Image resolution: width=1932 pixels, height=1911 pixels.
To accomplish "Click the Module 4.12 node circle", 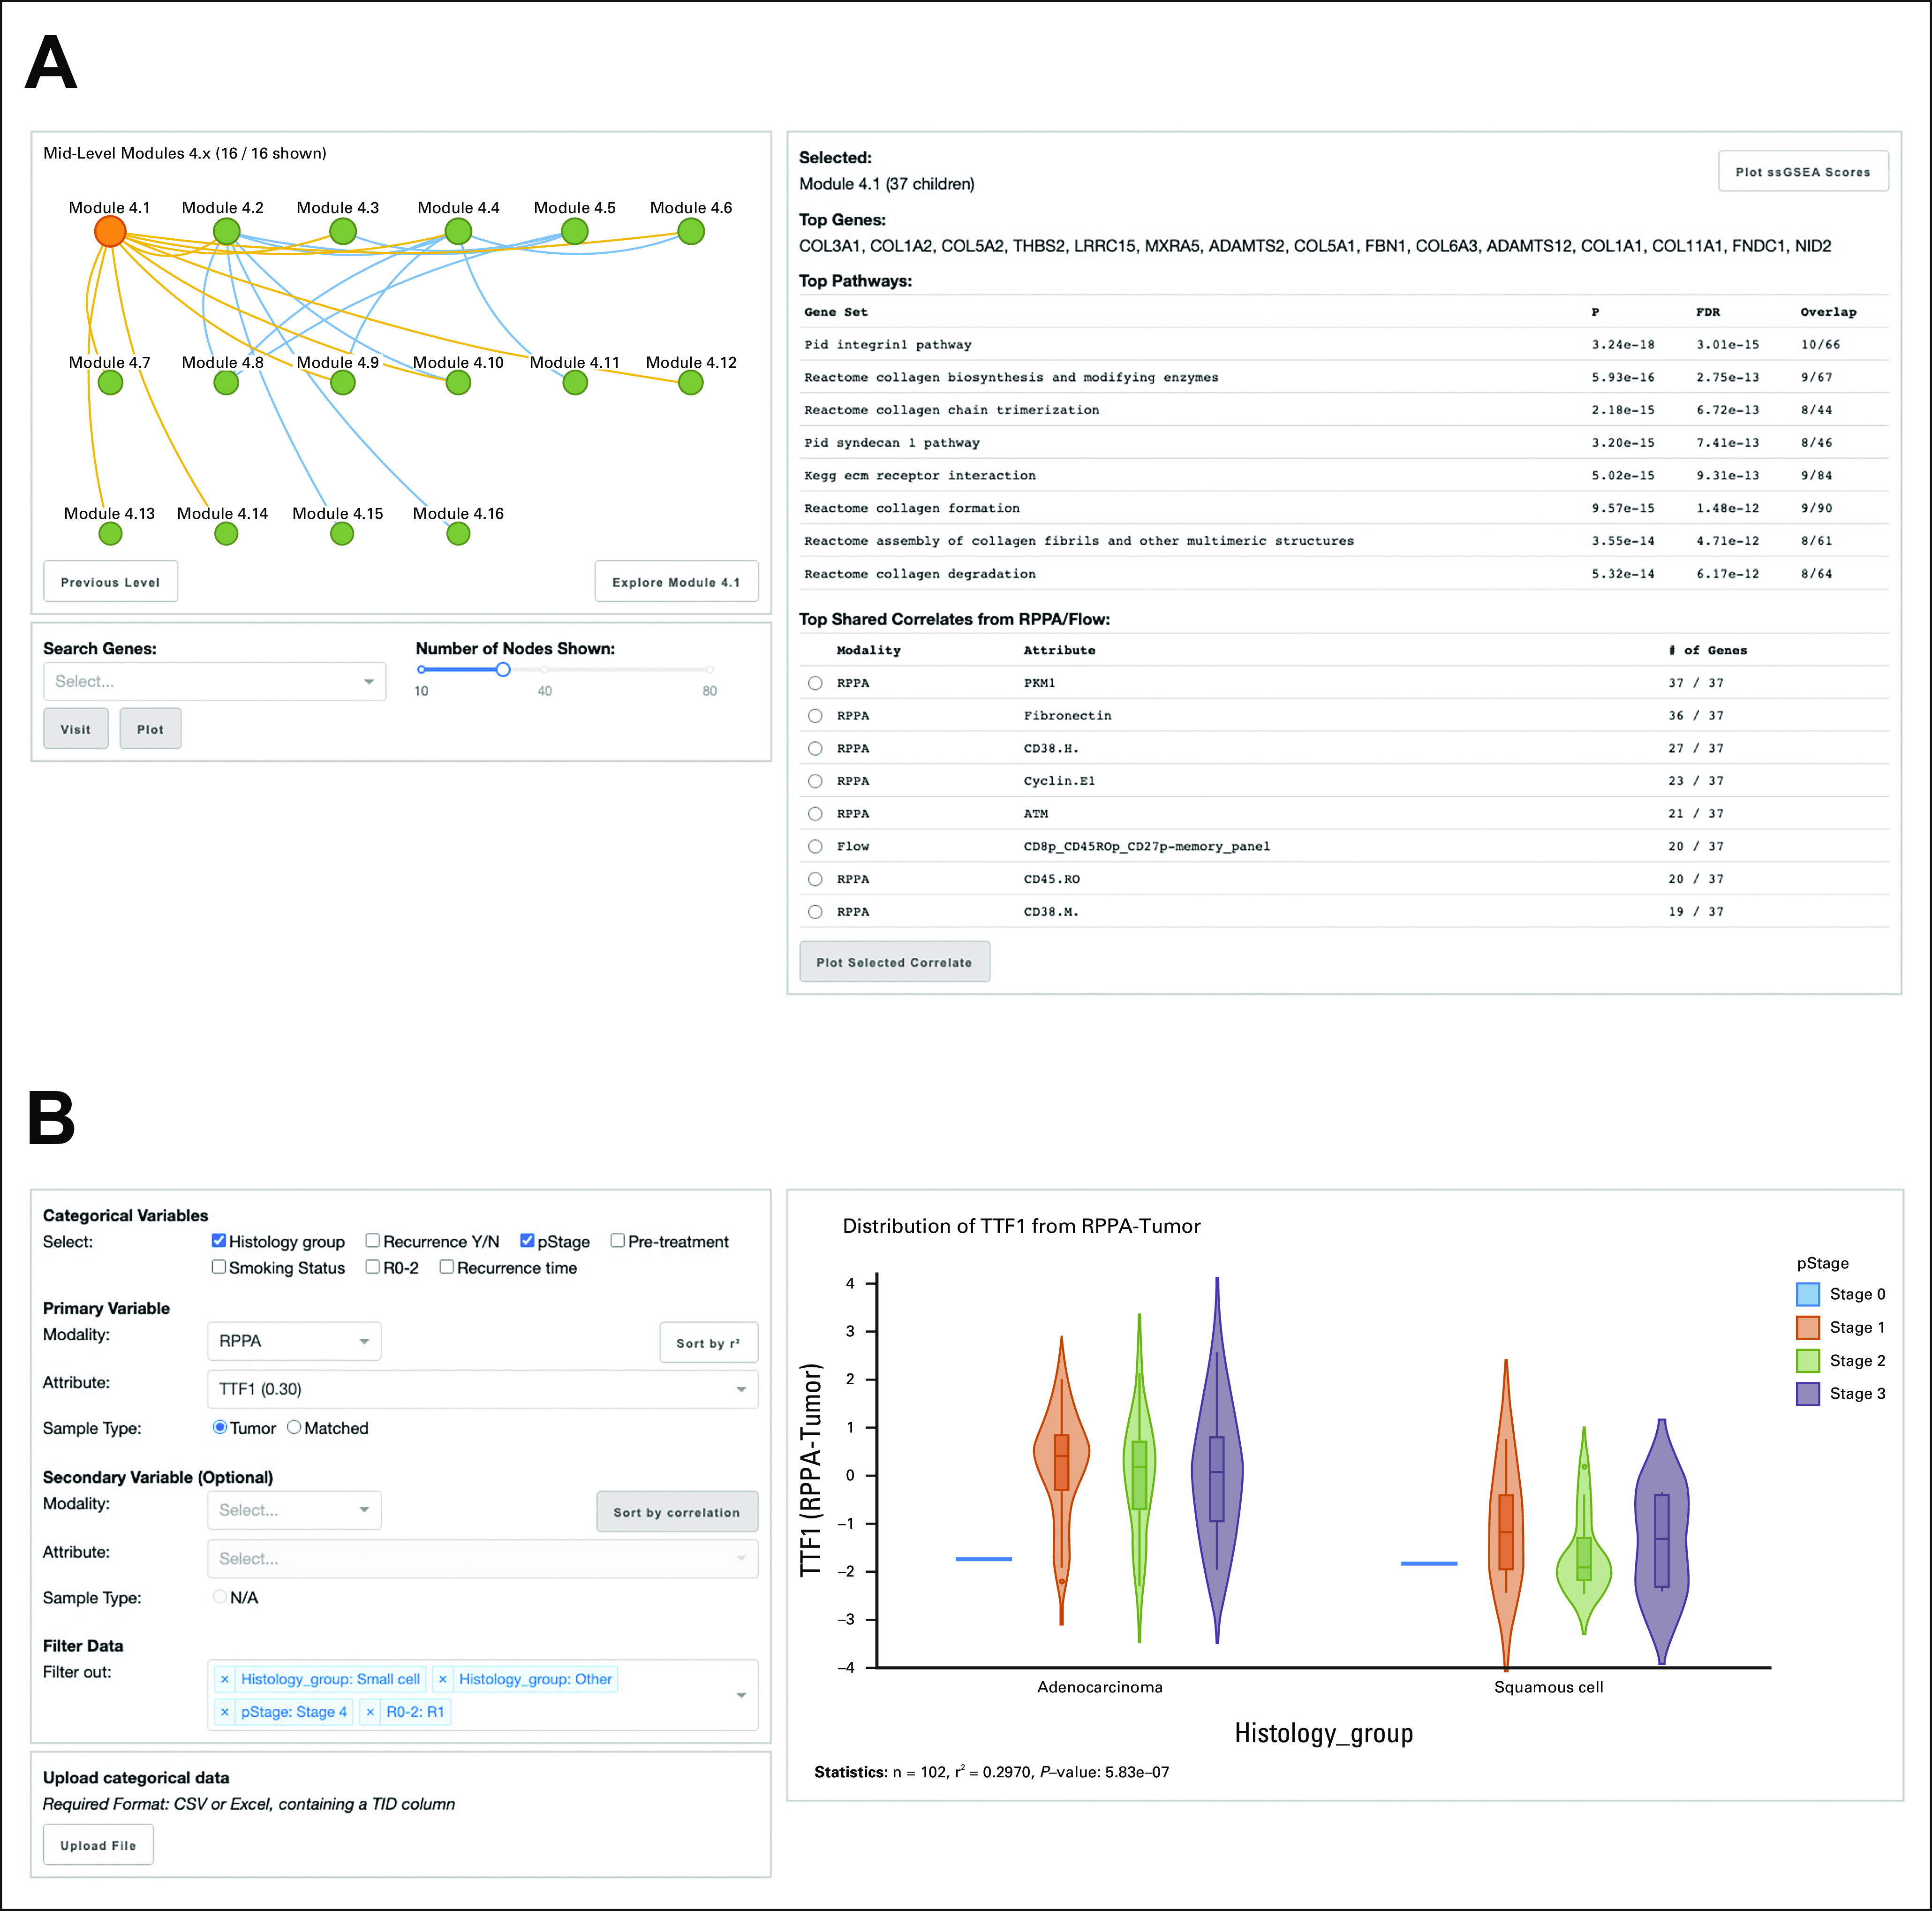I will (691, 383).
